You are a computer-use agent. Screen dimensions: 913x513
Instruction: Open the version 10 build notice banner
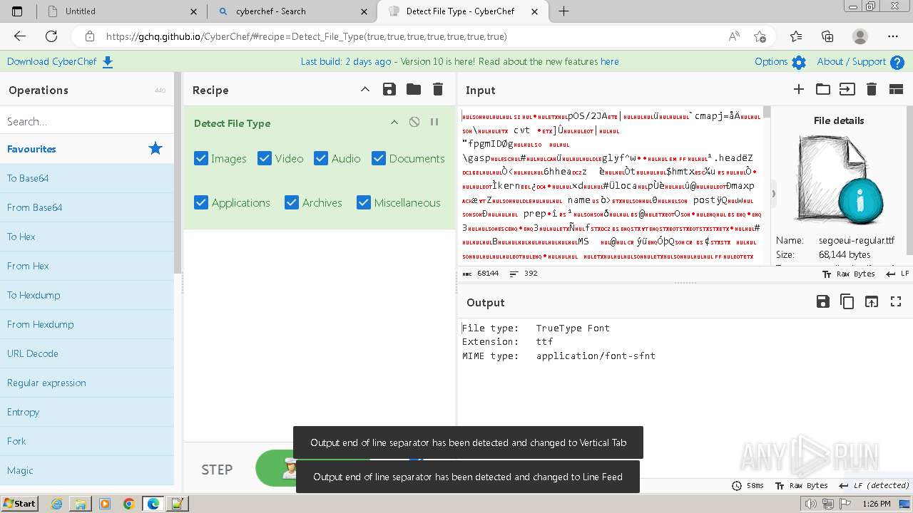point(459,61)
